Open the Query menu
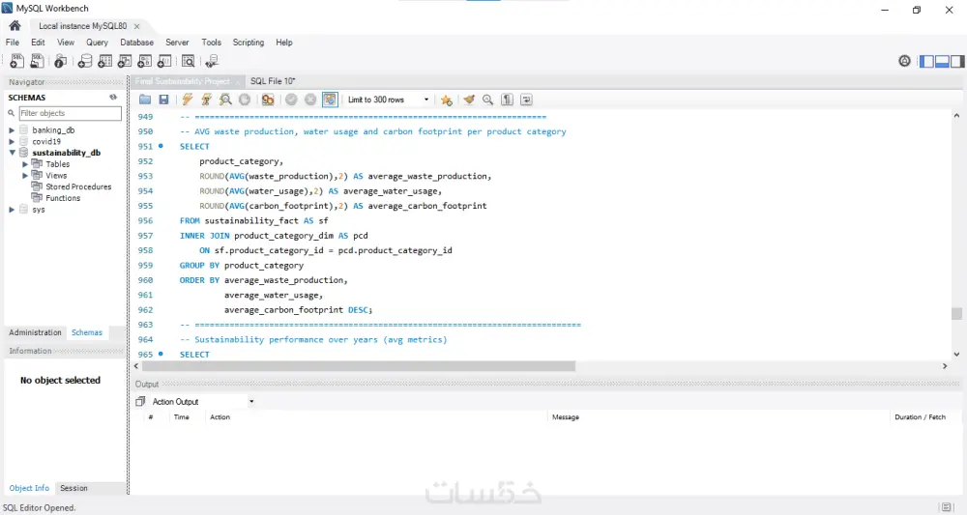This screenshot has width=967, height=515. tap(97, 43)
